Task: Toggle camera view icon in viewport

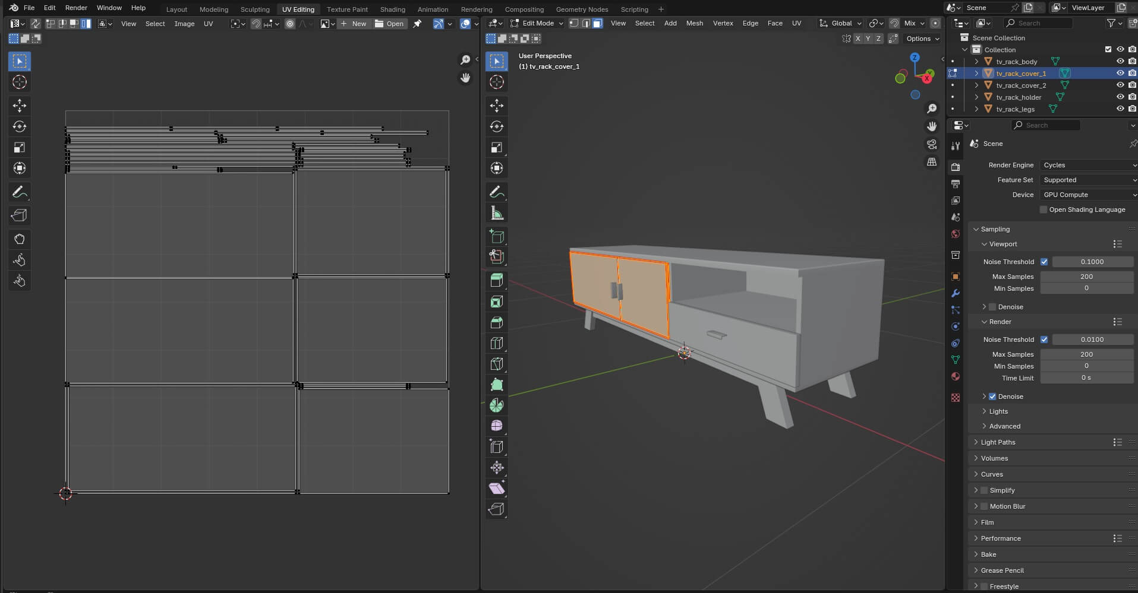Action: [932, 144]
